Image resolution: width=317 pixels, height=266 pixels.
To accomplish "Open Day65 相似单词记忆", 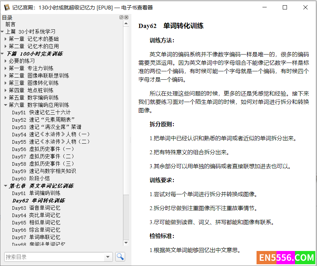I will [x=36, y=222].
